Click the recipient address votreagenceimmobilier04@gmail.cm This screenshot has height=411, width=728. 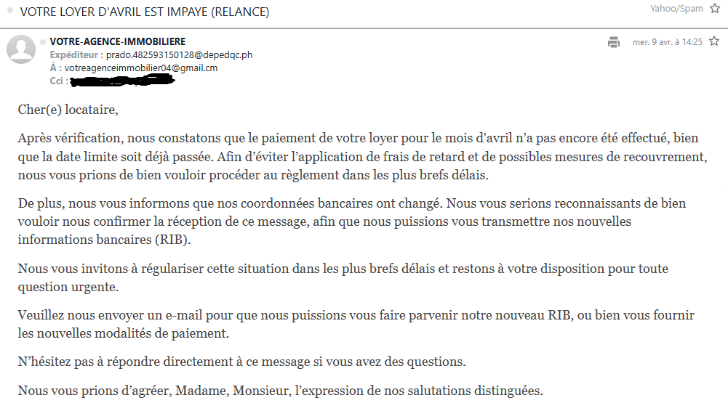pyautogui.click(x=141, y=68)
